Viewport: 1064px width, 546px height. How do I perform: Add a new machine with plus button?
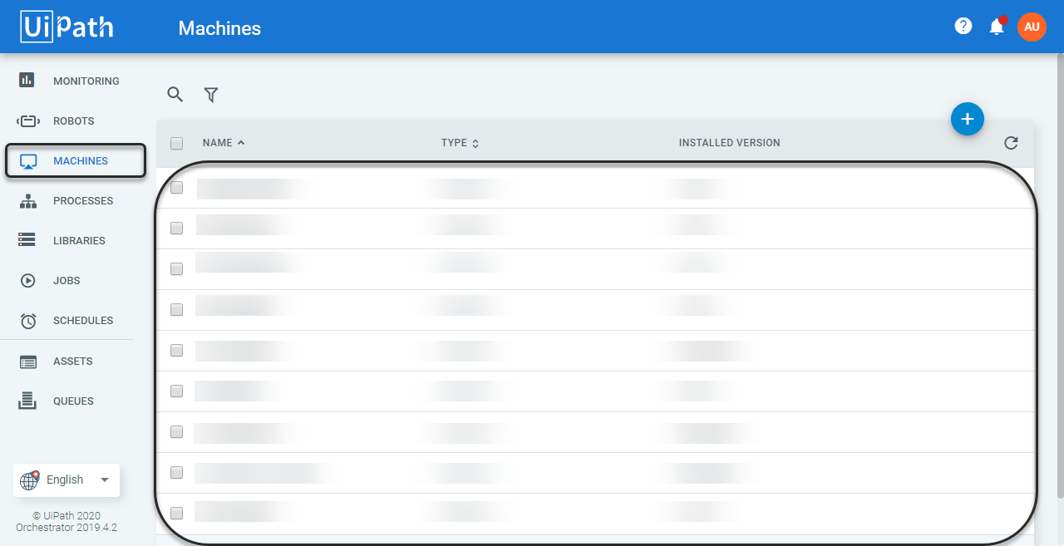pos(967,120)
